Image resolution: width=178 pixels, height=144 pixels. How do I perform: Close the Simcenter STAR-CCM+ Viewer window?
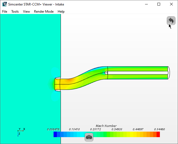tap(171, 4)
